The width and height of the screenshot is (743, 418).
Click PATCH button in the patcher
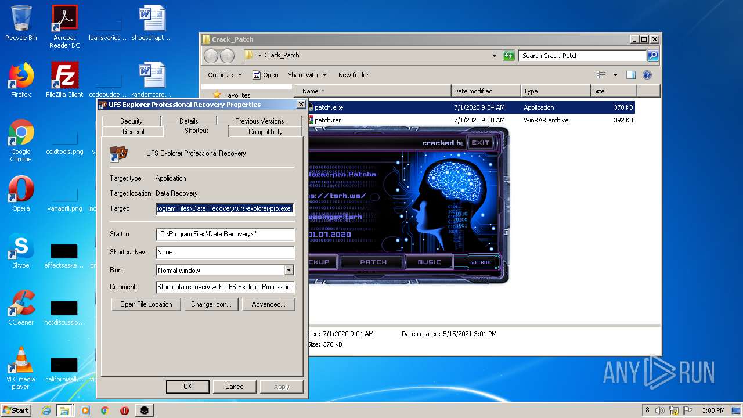(373, 262)
